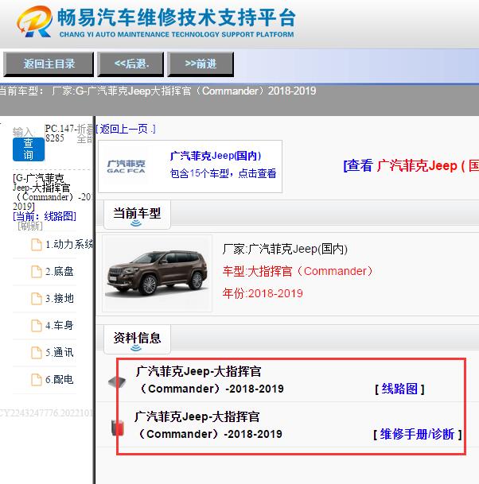479x484 pixels.
Task: Go back with the <<后退 button
Action: [131, 64]
